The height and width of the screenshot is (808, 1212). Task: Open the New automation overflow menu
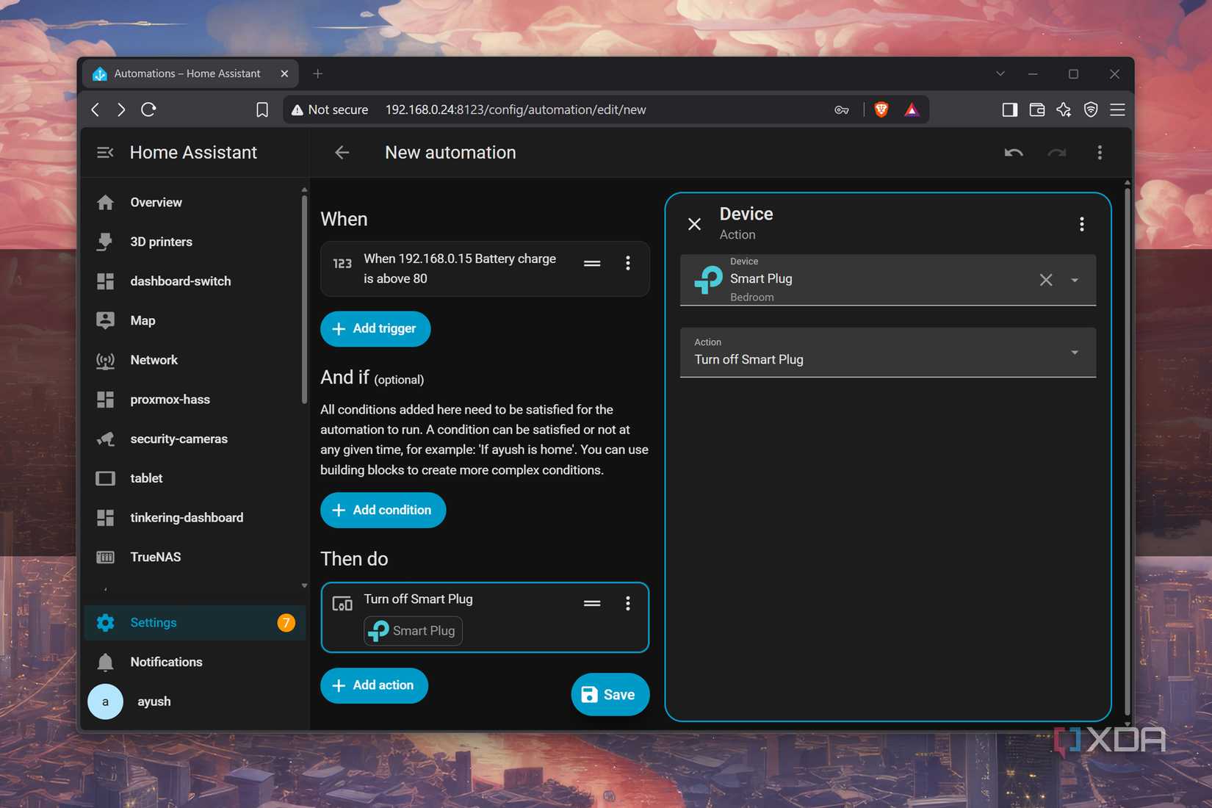click(1100, 152)
